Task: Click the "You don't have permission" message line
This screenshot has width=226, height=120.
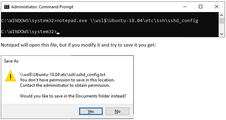Action: point(67,80)
